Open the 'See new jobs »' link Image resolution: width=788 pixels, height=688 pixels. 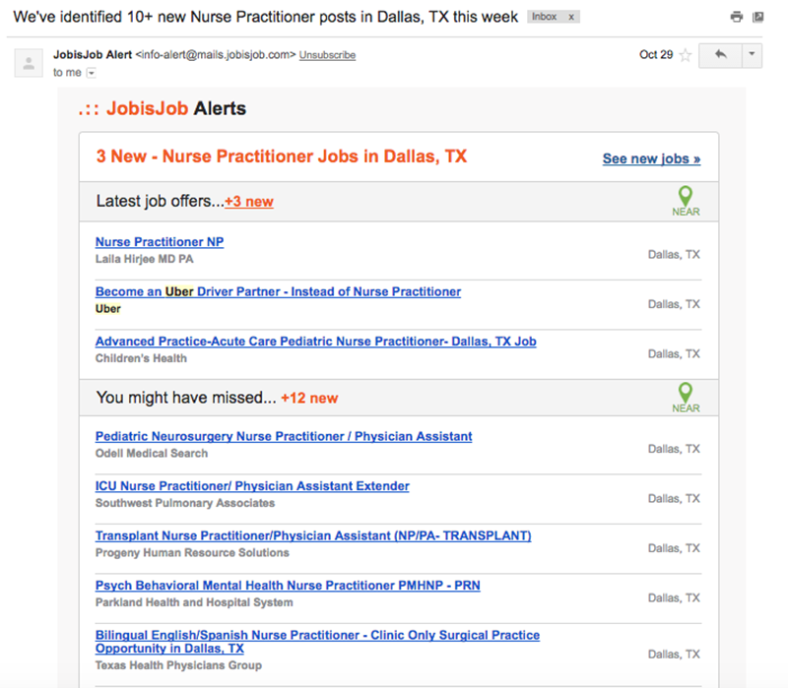point(651,158)
